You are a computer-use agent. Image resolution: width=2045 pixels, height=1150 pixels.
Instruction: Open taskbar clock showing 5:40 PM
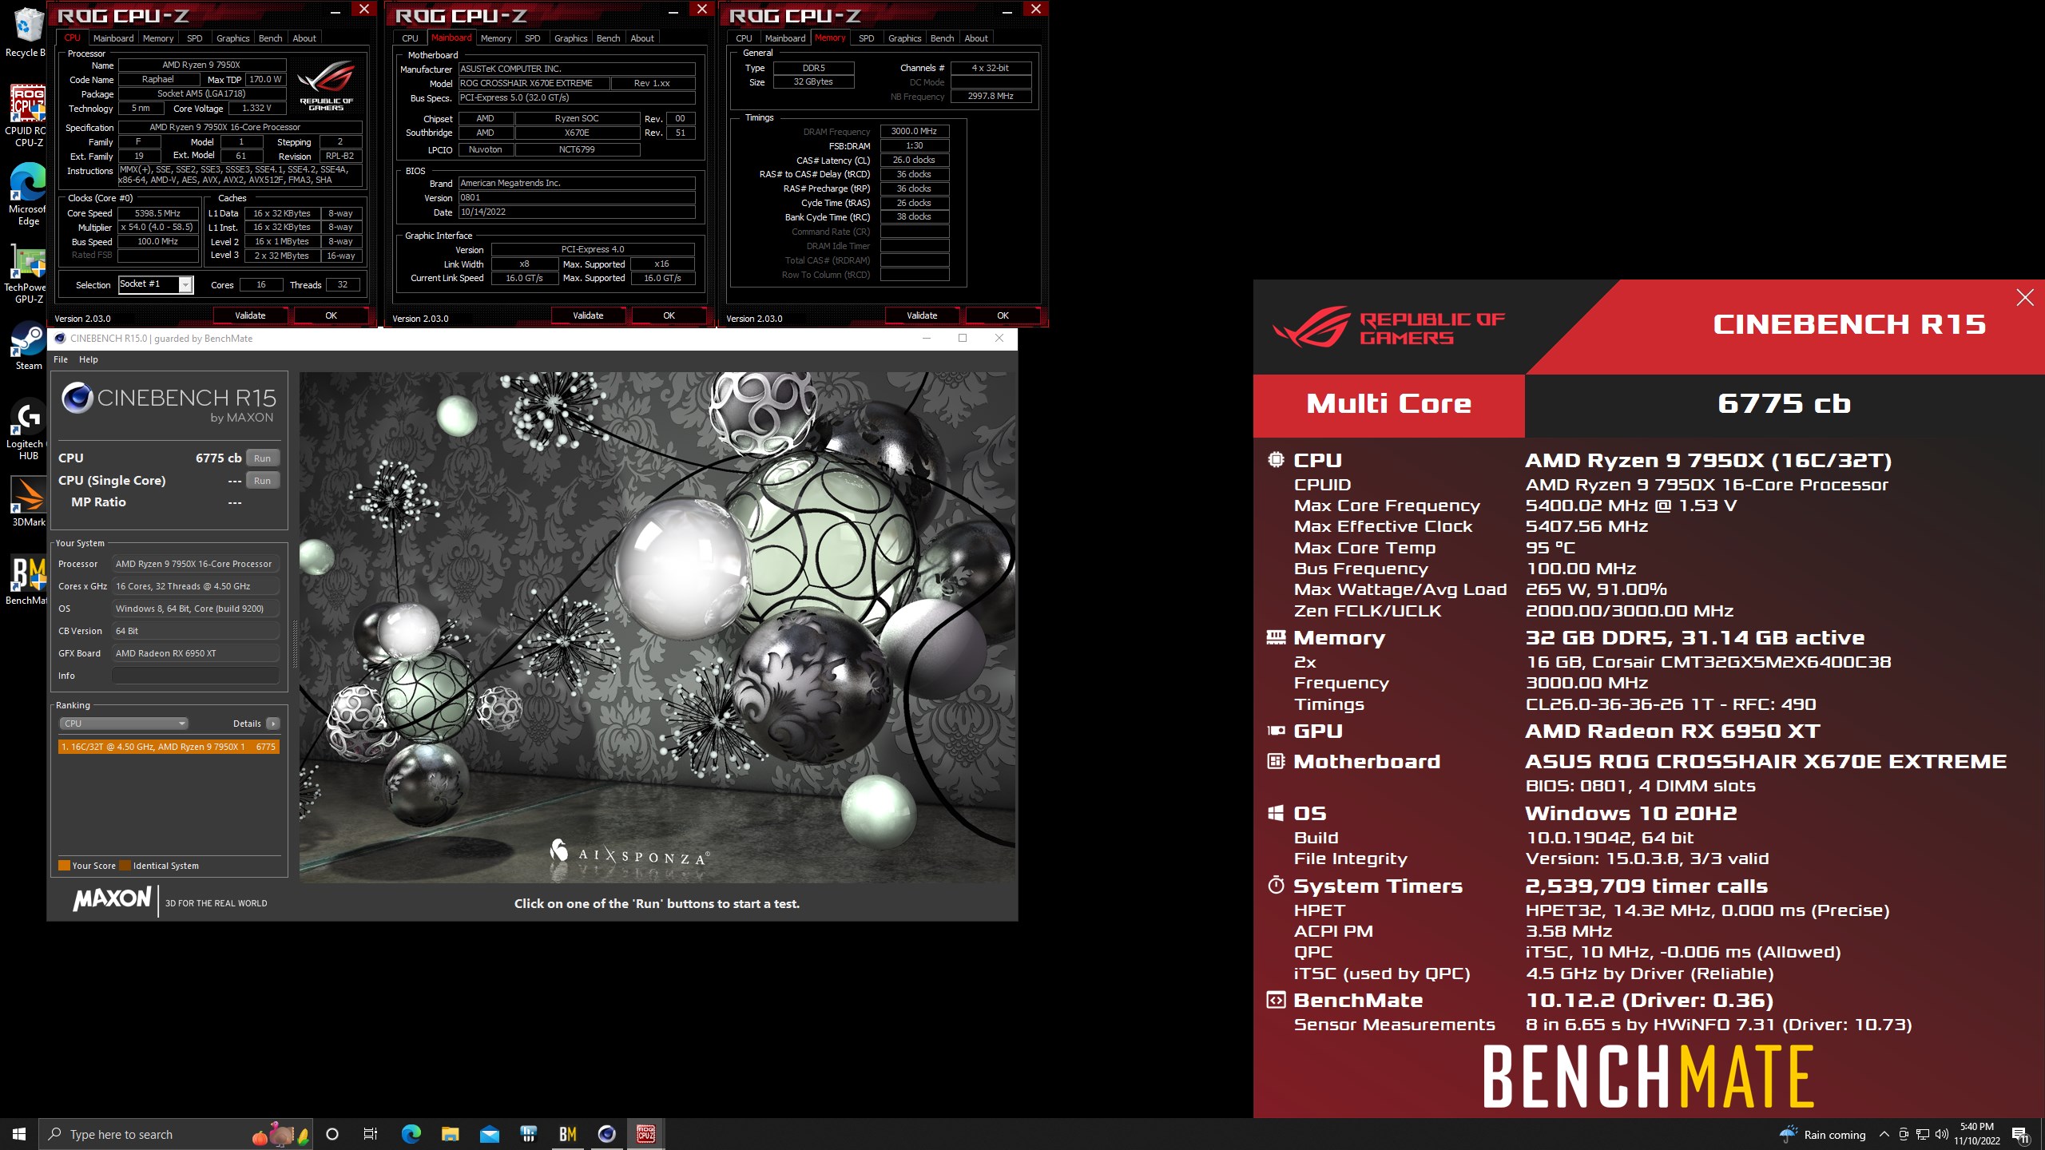click(1977, 1134)
